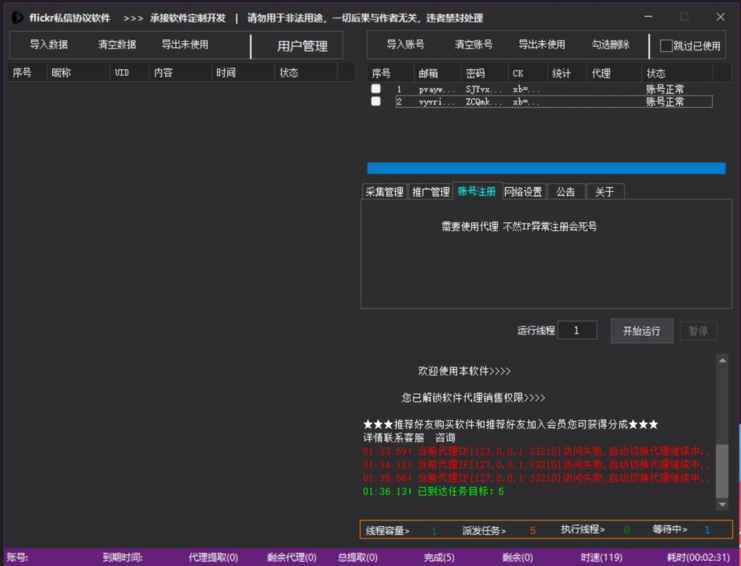Check the box for account row 1
Screen dimensions: 741x566
(376, 89)
